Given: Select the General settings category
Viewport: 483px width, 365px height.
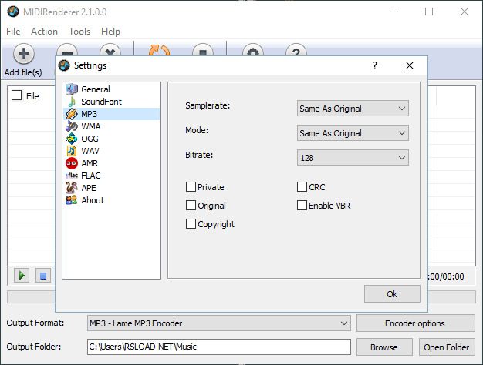Looking at the screenshot, I should pos(112,89).
